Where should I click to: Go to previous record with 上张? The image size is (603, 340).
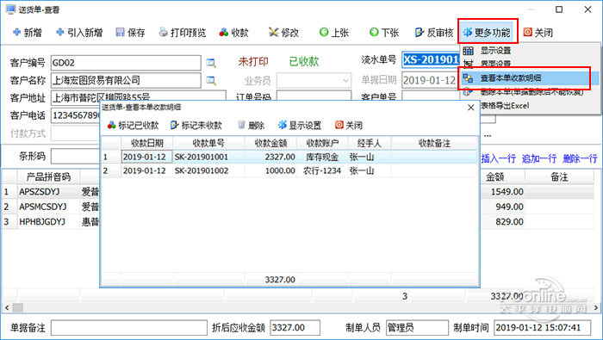click(334, 33)
